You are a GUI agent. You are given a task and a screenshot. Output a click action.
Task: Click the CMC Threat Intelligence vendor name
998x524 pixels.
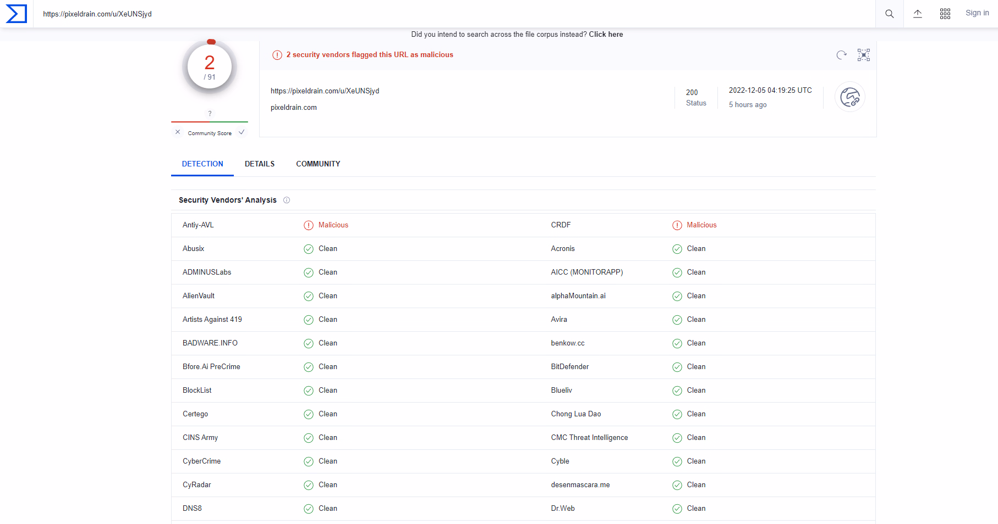[589, 438]
